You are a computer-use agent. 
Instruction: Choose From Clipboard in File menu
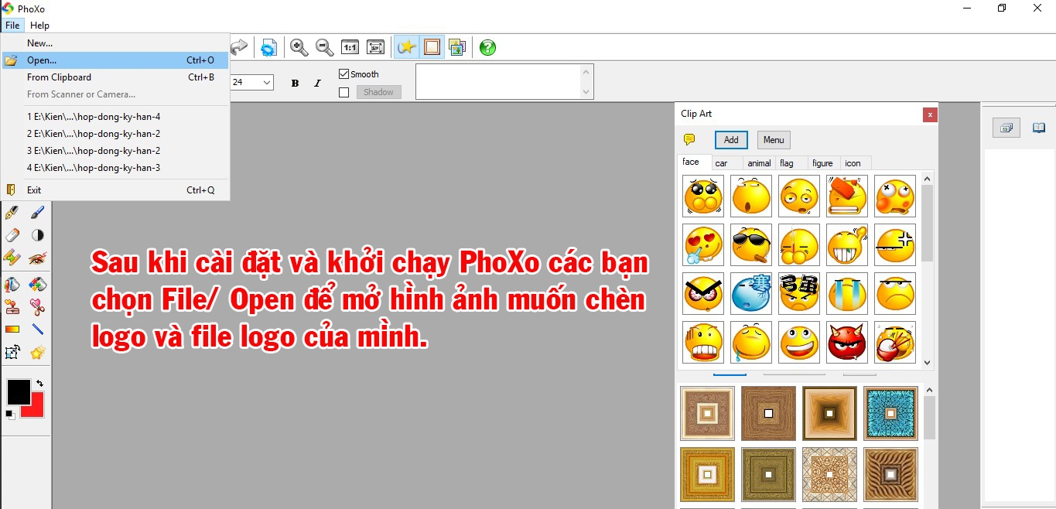[x=115, y=77]
